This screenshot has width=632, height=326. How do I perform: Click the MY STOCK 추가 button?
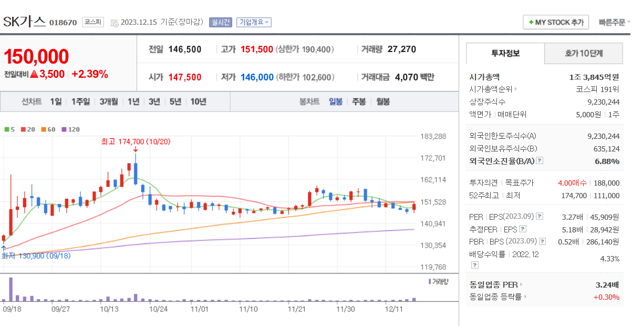(x=556, y=23)
